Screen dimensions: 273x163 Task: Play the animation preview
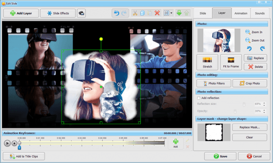click(7, 143)
